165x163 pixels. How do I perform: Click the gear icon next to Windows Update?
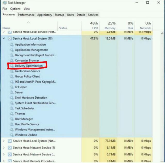coord(11,135)
